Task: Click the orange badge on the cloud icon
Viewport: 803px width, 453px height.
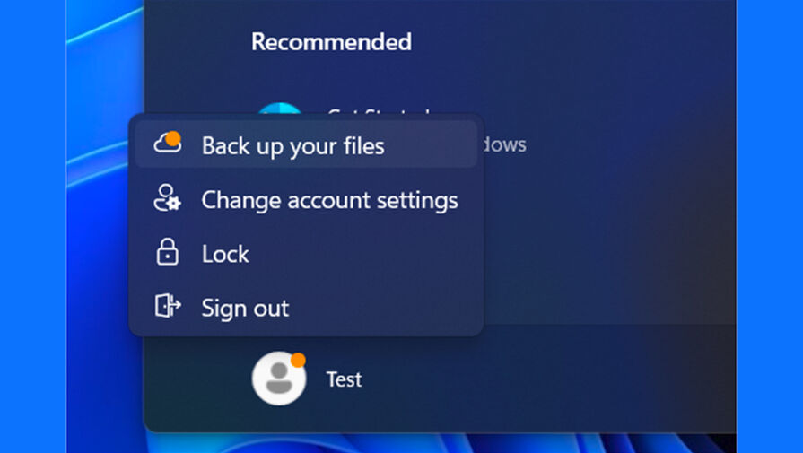Action: (x=173, y=138)
